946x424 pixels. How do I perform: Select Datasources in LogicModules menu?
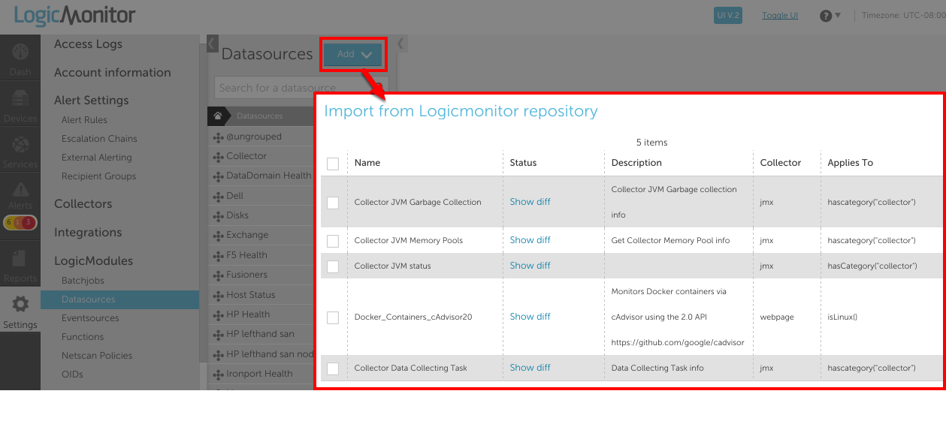click(119, 299)
